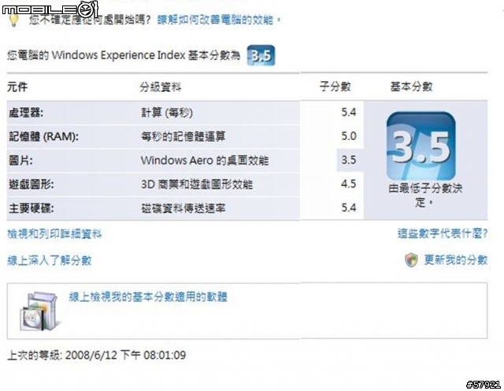Click the gaming graphics subscore 4.5
This screenshot has height=391, width=504.
(349, 184)
